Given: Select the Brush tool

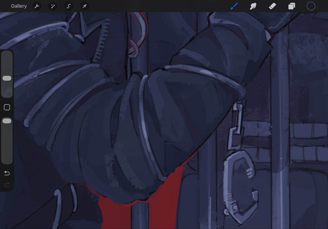Looking at the screenshot, I should pos(234,6).
